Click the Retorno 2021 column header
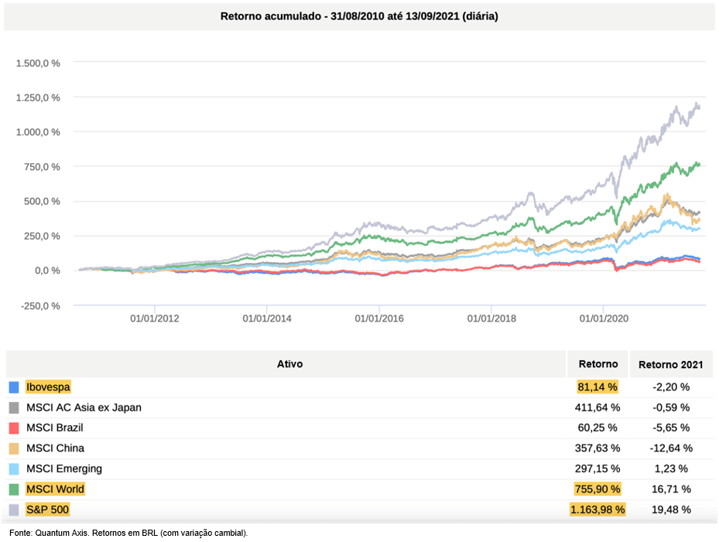This screenshot has height=542, width=719. pyautogui.click(x=670, y=365)
